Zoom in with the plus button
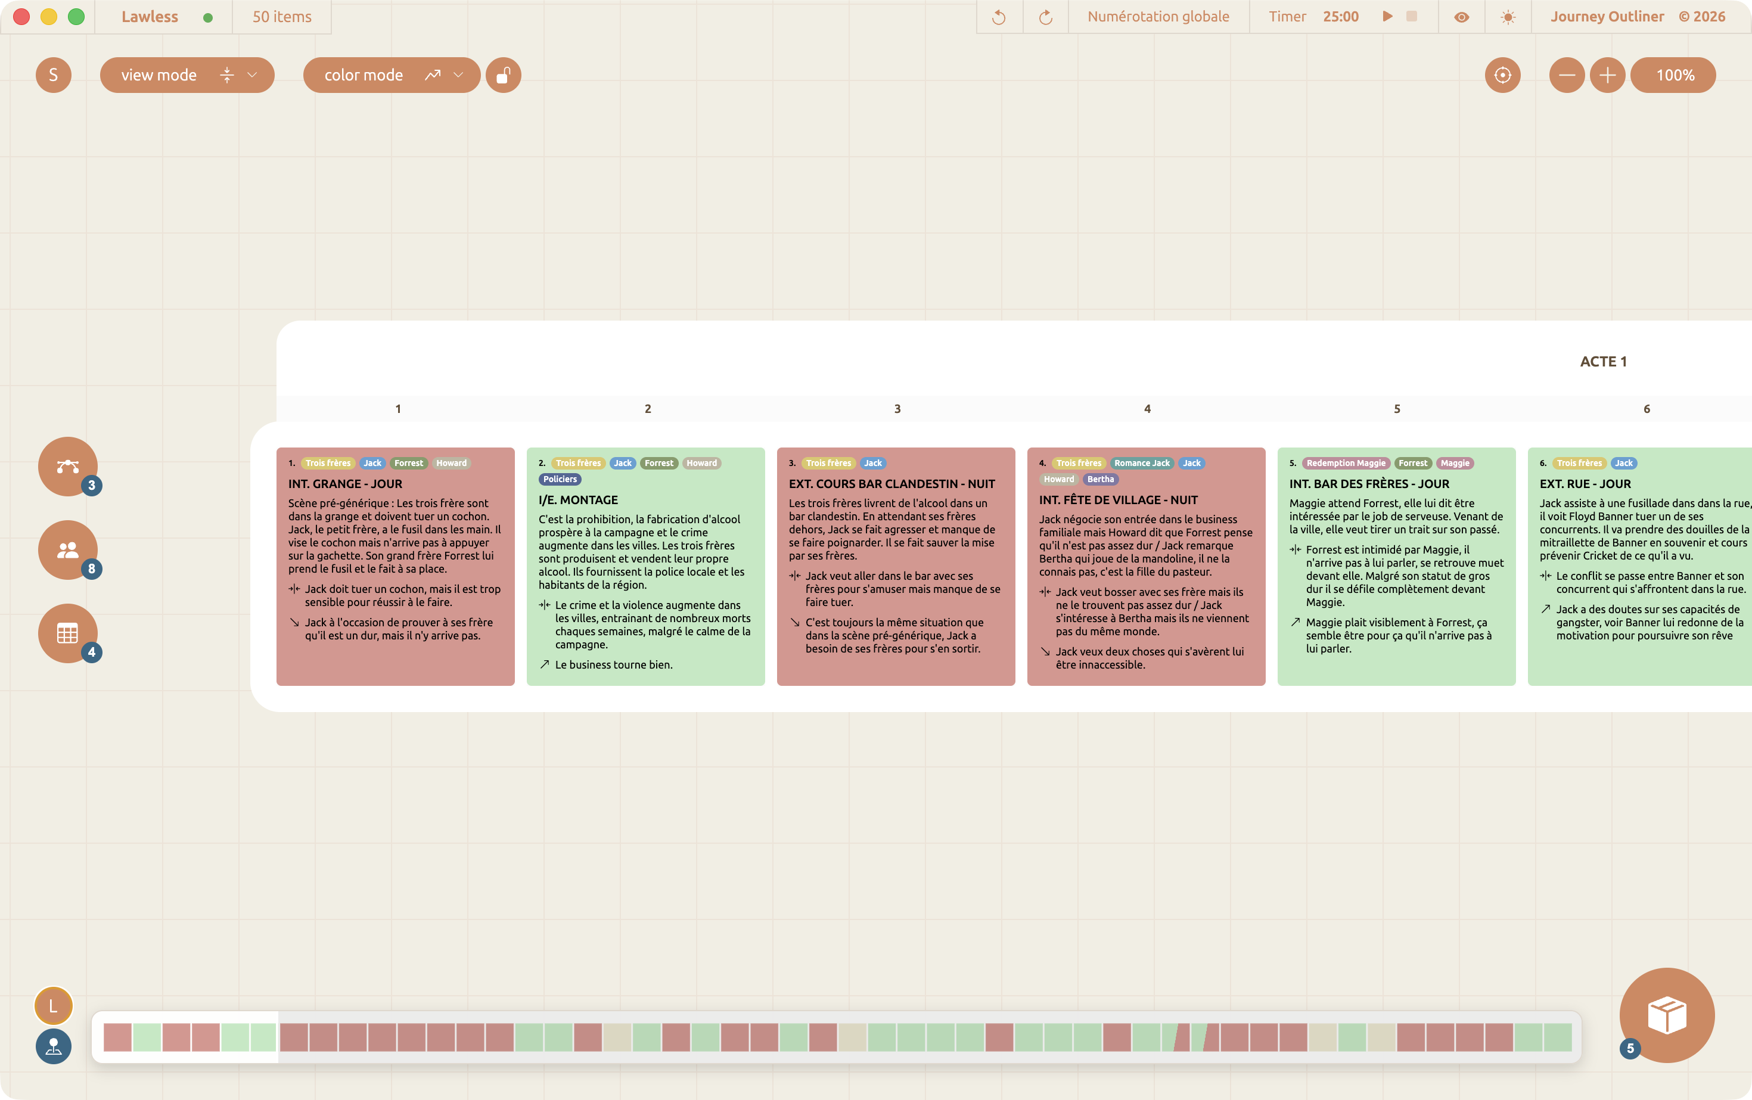The height and width of the screenshot is (1100, 1752). pyautogui.click(x=1607, y=75)
